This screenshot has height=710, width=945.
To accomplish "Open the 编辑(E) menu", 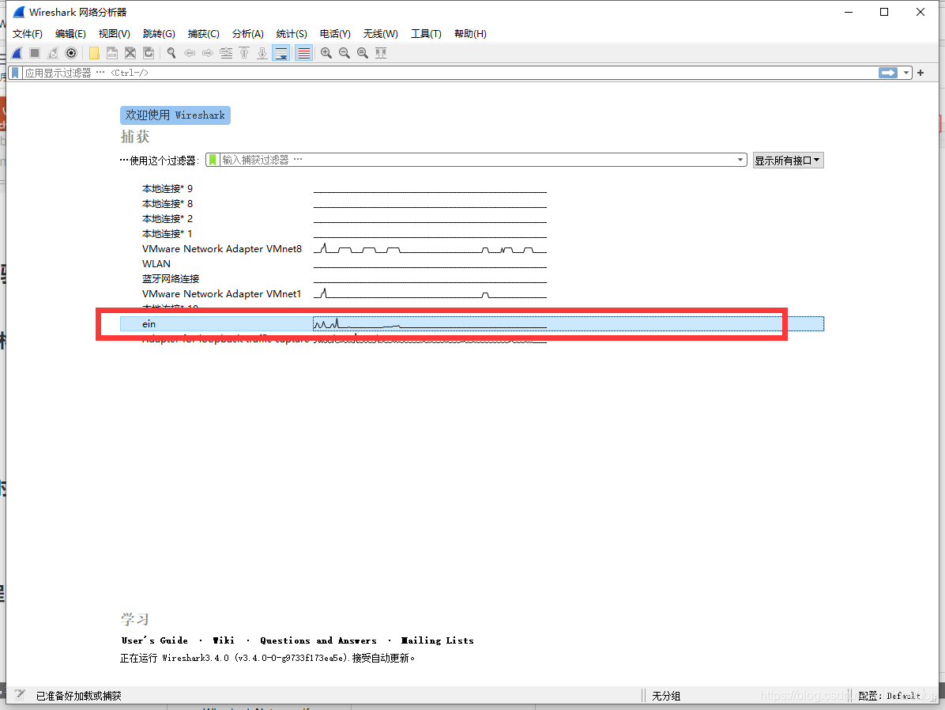I will click(x=70, y=34).
